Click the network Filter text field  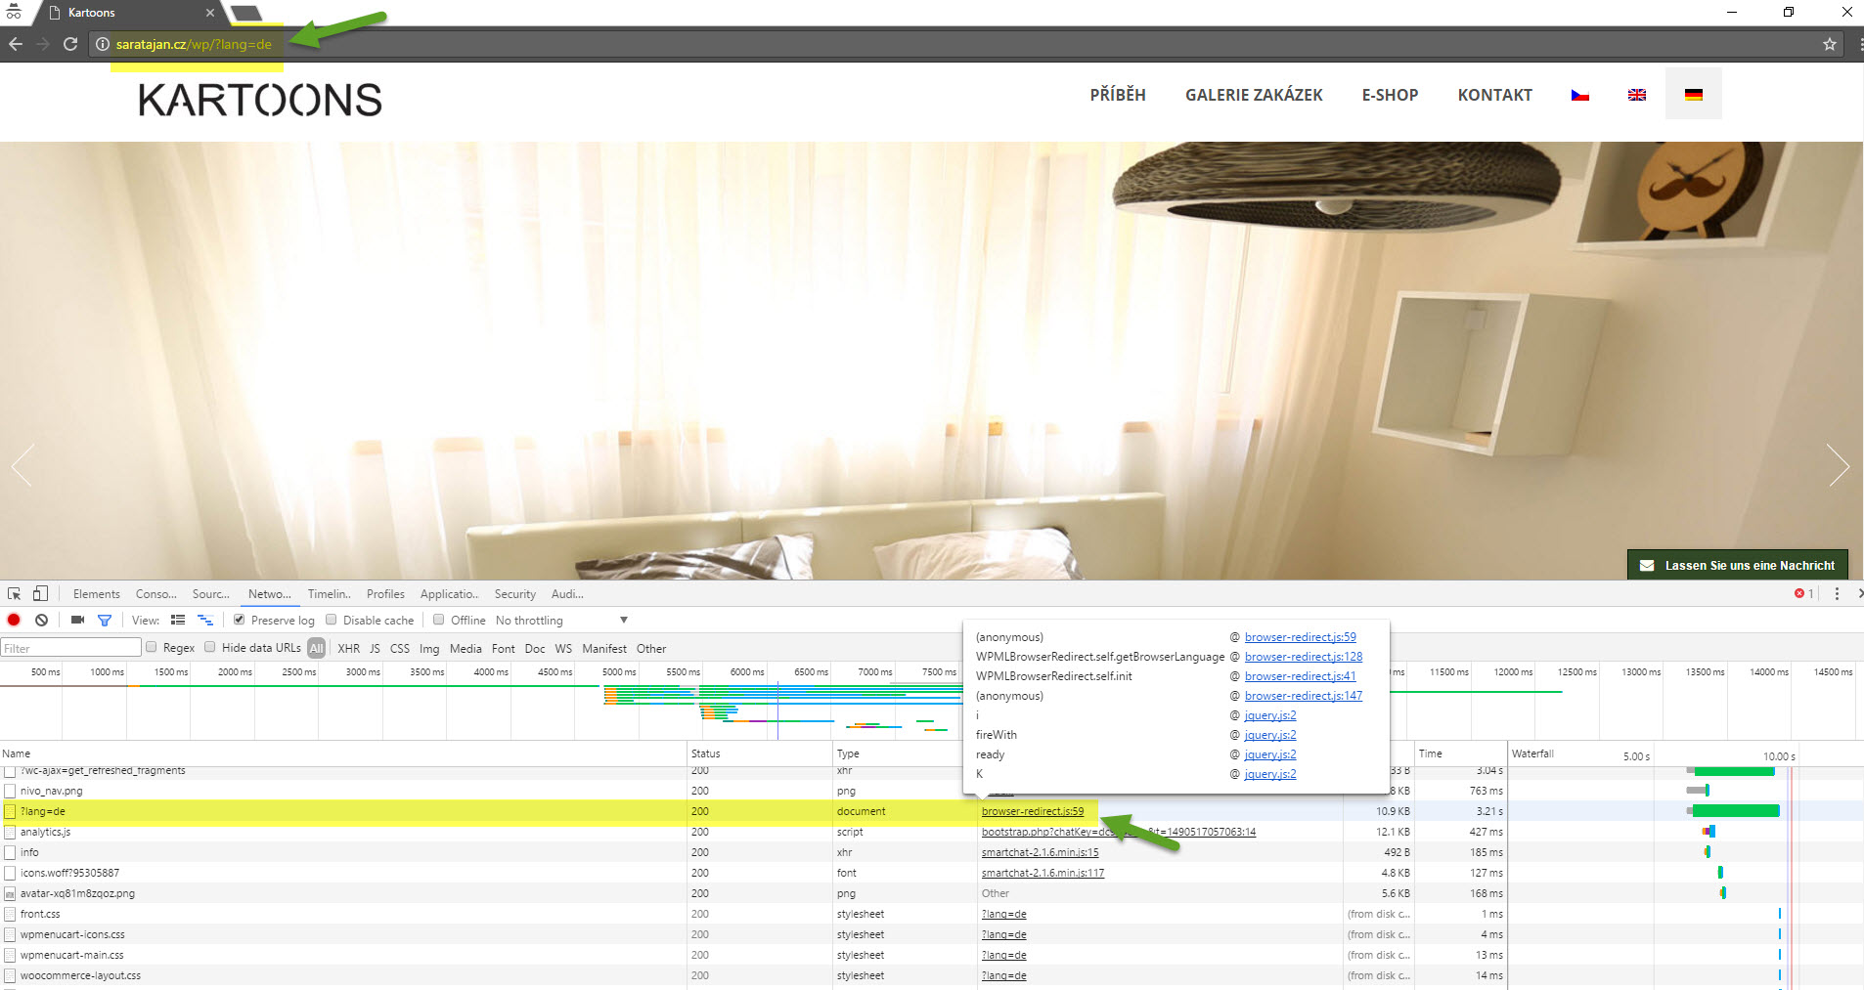70,648
